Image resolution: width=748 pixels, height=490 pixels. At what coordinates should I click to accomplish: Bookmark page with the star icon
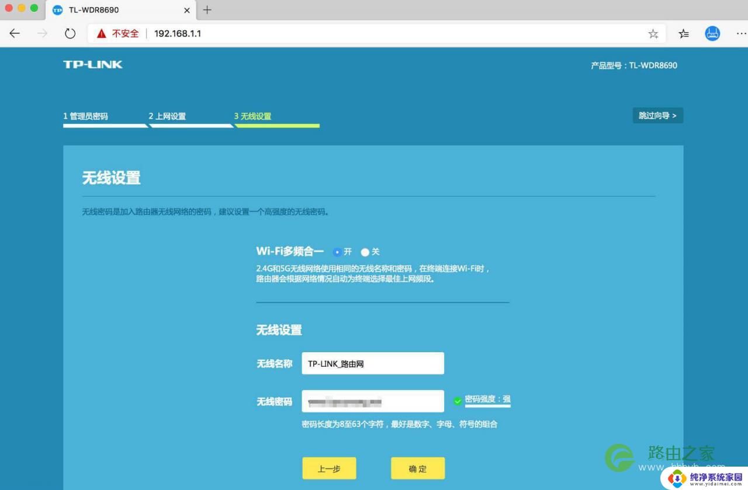click(x=653, y=34)
